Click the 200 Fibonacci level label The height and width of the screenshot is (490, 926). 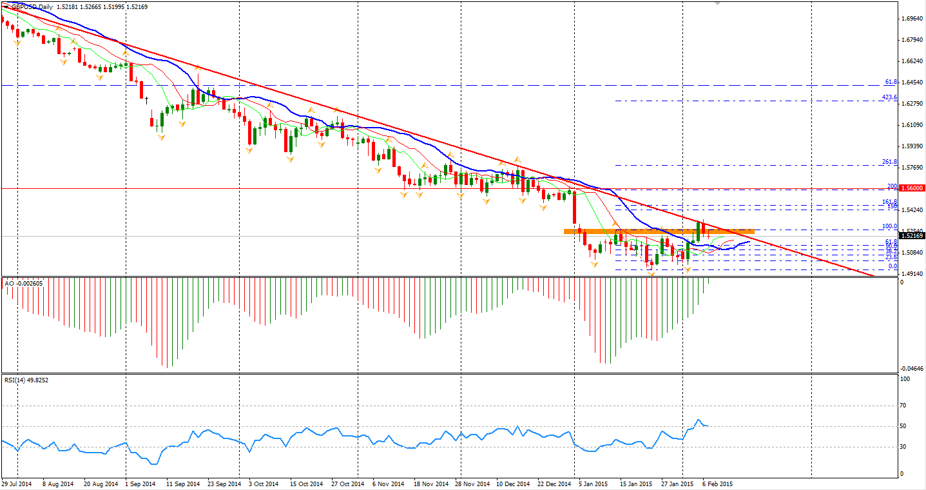coord(892,186)
